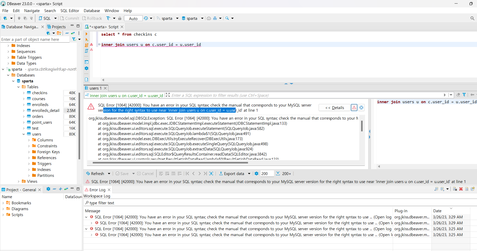Click the Rollback toolbar button
477x251 pixels.
click(x=92, y=18)
